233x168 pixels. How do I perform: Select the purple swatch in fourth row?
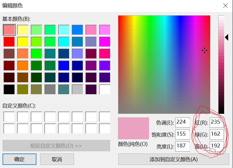tap(91, 66)
